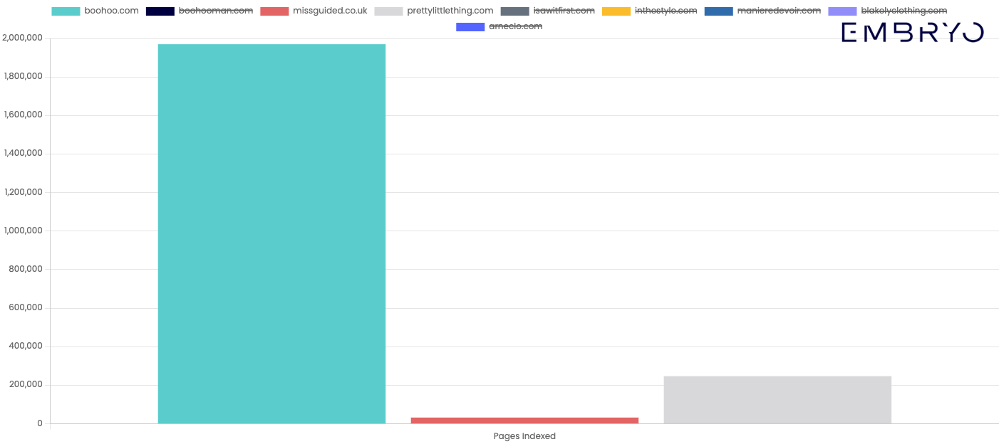
Task: Click the indigo arnealo.com legend swatch
Action: coord(470,27)
